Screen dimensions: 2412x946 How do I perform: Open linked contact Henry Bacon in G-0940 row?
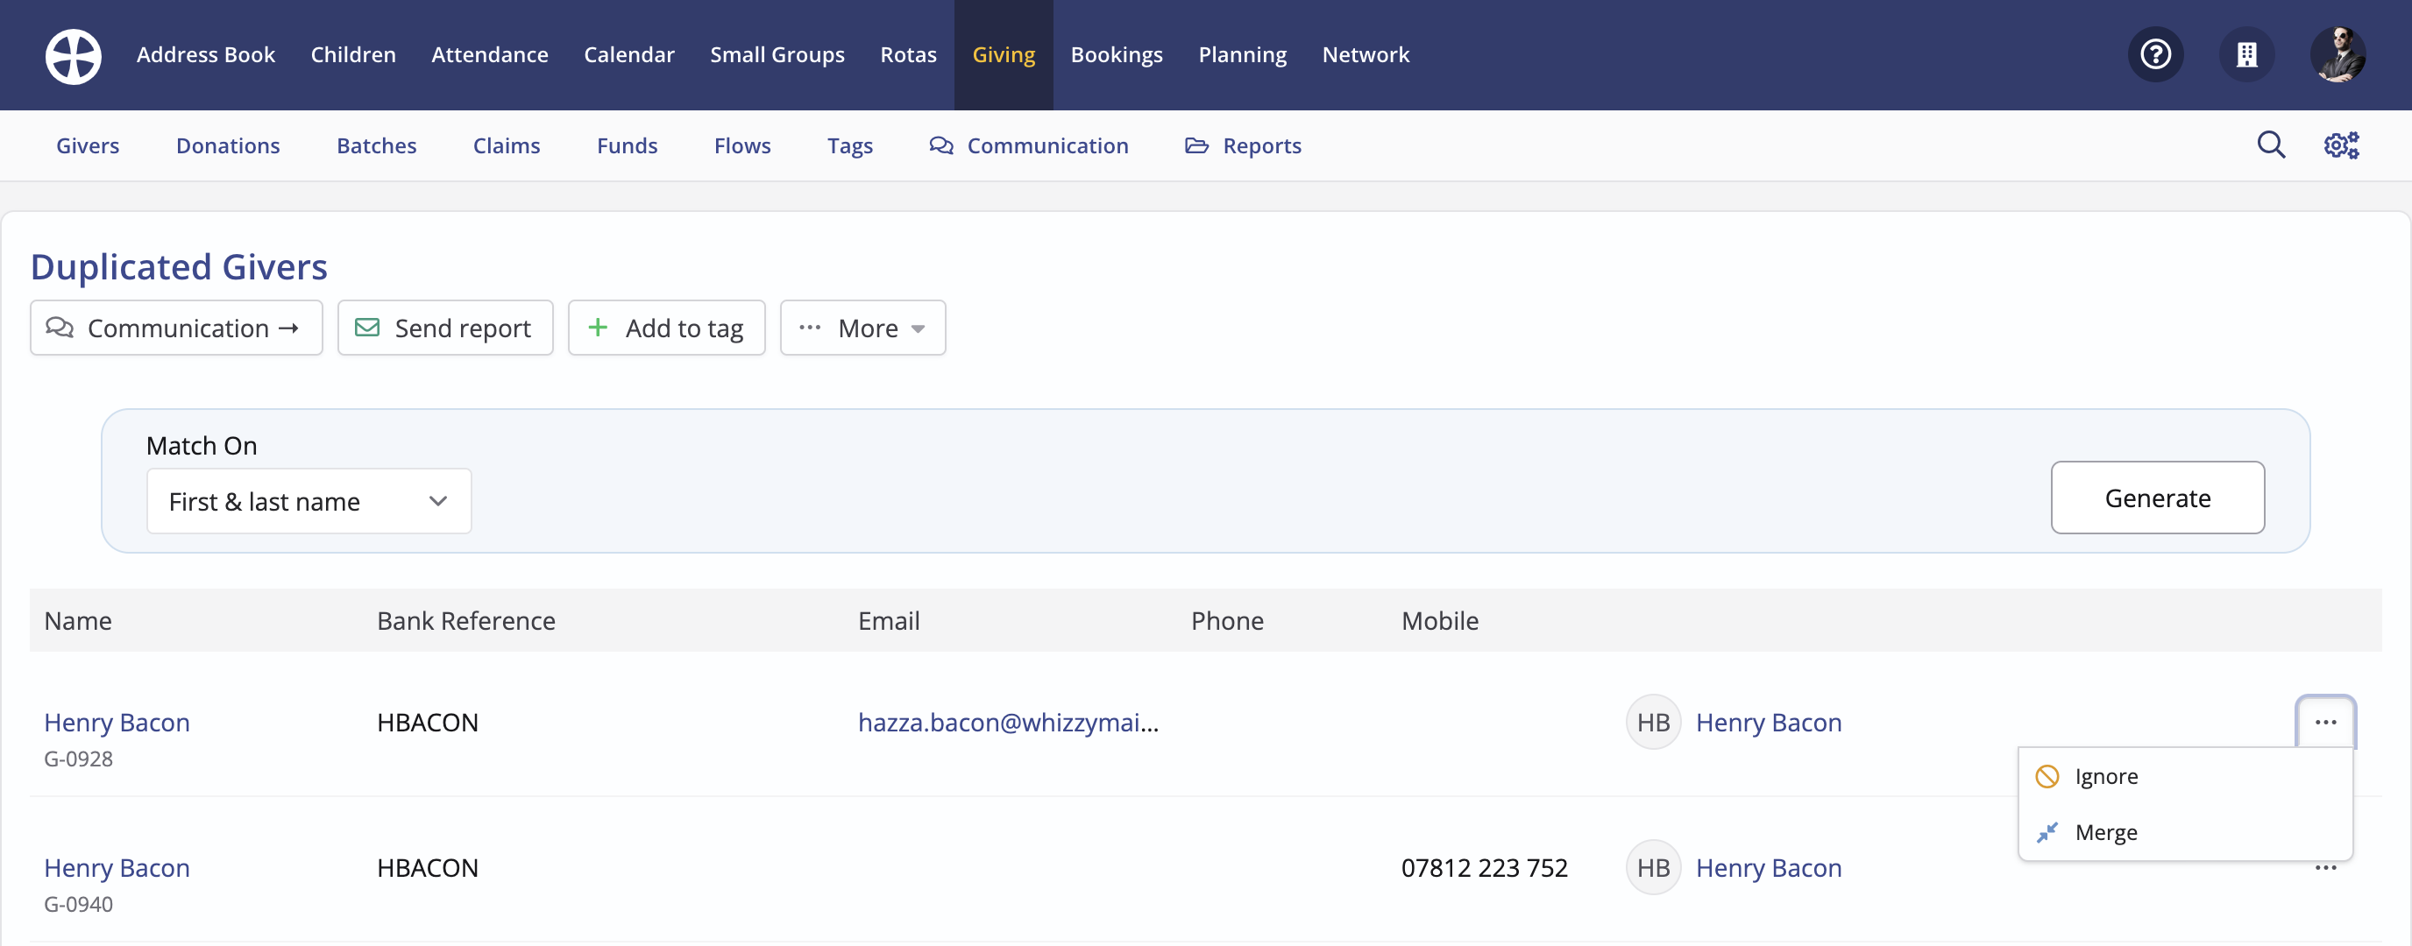point(1768,867)
